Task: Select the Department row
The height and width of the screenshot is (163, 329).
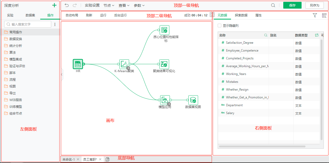Action: tap(269, 105)
